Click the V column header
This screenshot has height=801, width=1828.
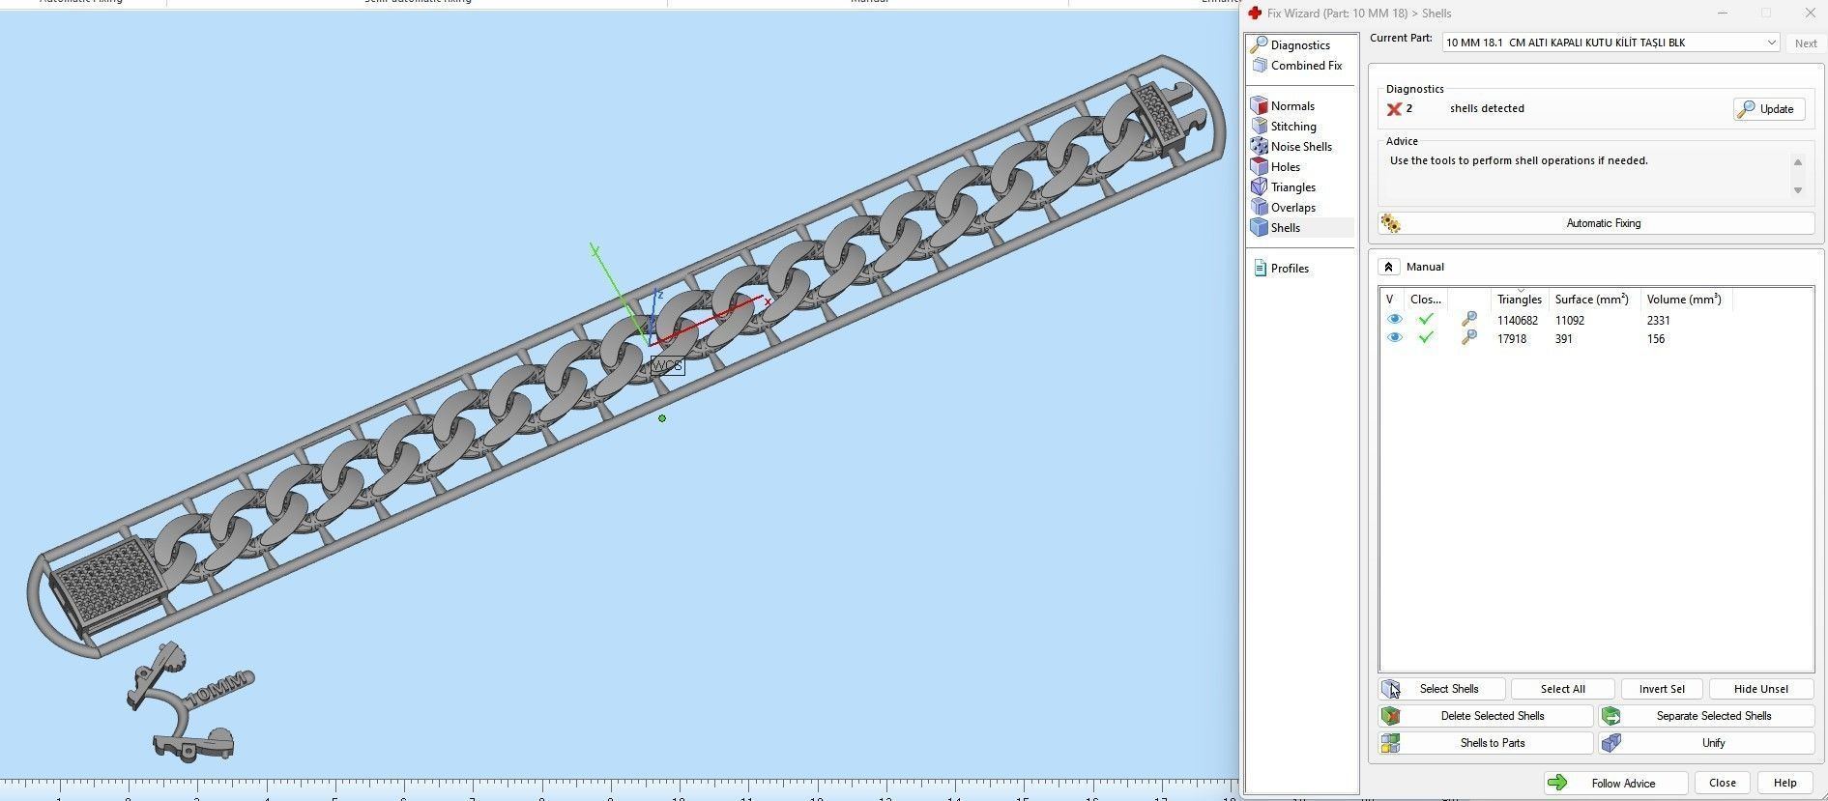[1391, 300]
